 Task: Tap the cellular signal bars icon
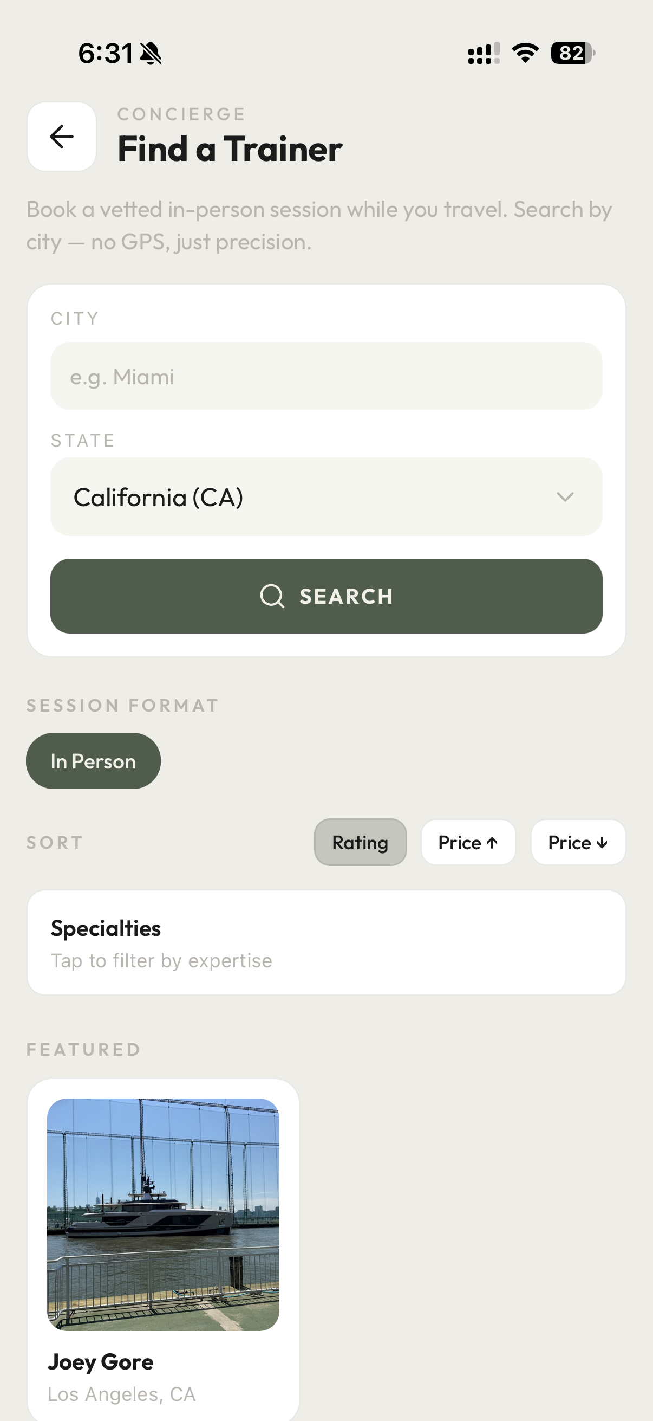click(484, 54)
